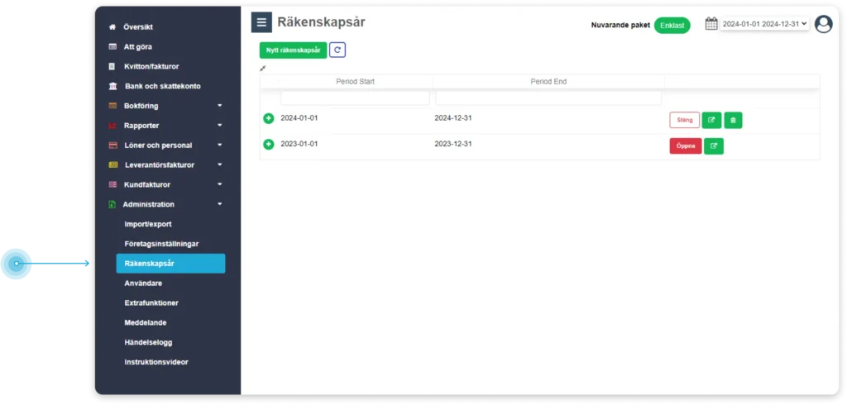Open Extrafunktioner menu item
Image resolution: width=847 pixels, height=405 pixels.
(151, 303)
